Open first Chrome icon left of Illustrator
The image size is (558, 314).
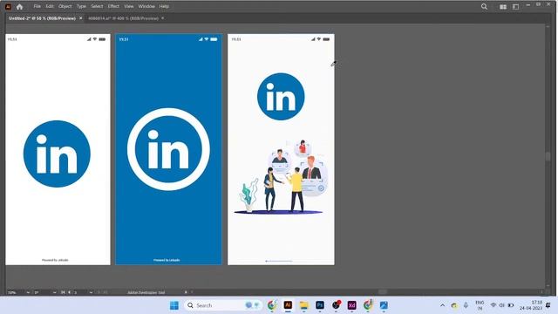pyautogui.click(x=272, y=305)
